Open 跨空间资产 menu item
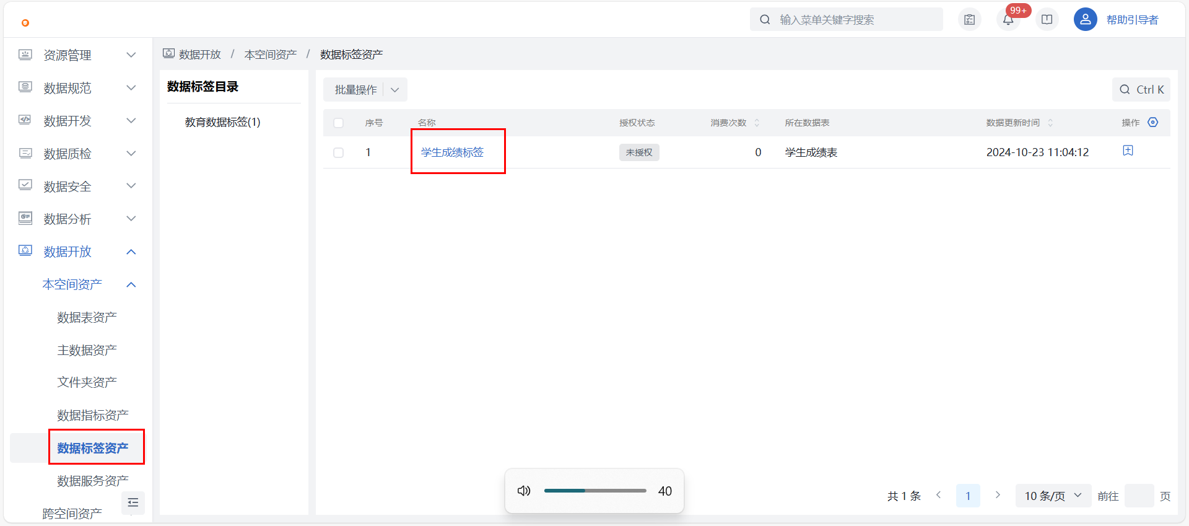 (x=72, y=513)
